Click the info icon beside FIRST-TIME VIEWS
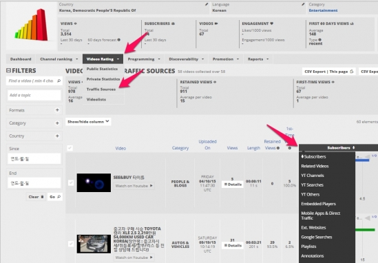This screenshot has width=378, height=263. pyautogui.click(x=333, y=82)
